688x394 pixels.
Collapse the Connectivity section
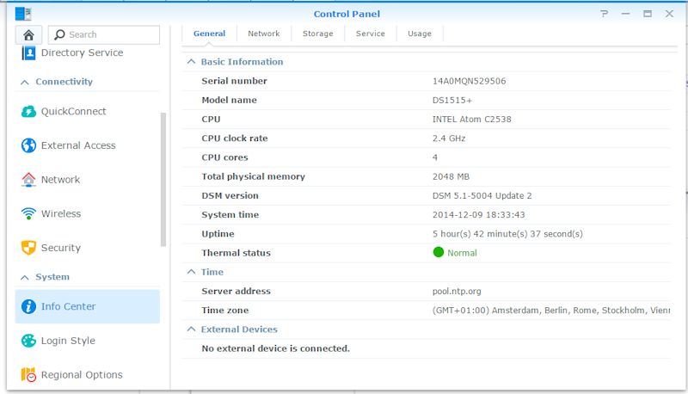25,82
